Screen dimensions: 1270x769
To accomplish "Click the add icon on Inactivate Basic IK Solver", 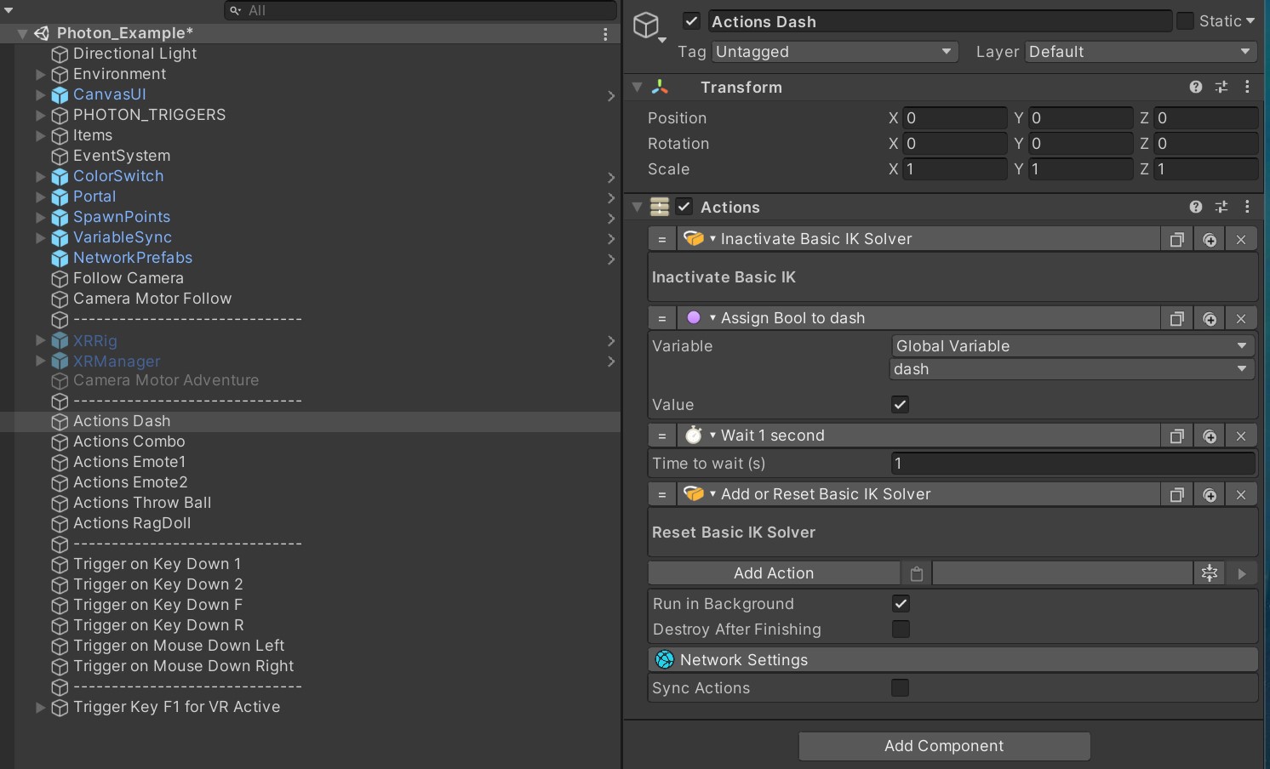I will coord(1210,240).
